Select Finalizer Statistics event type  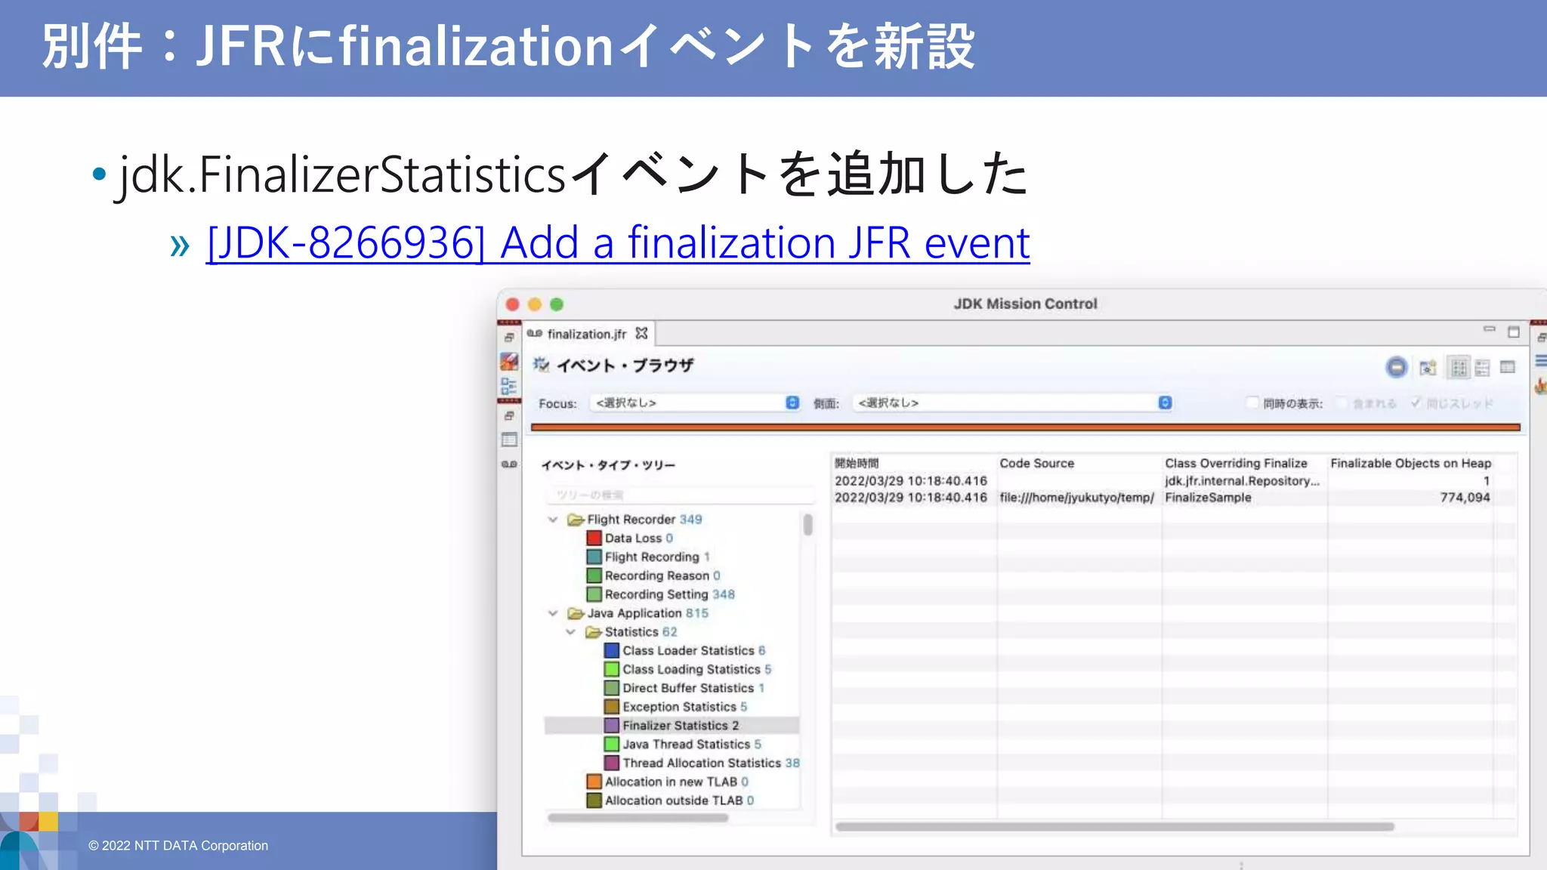[x=672, y=726]
